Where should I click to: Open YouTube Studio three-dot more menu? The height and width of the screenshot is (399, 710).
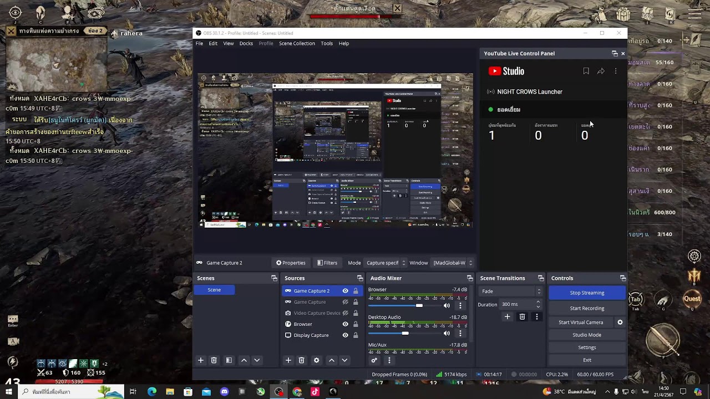point(615,71)
